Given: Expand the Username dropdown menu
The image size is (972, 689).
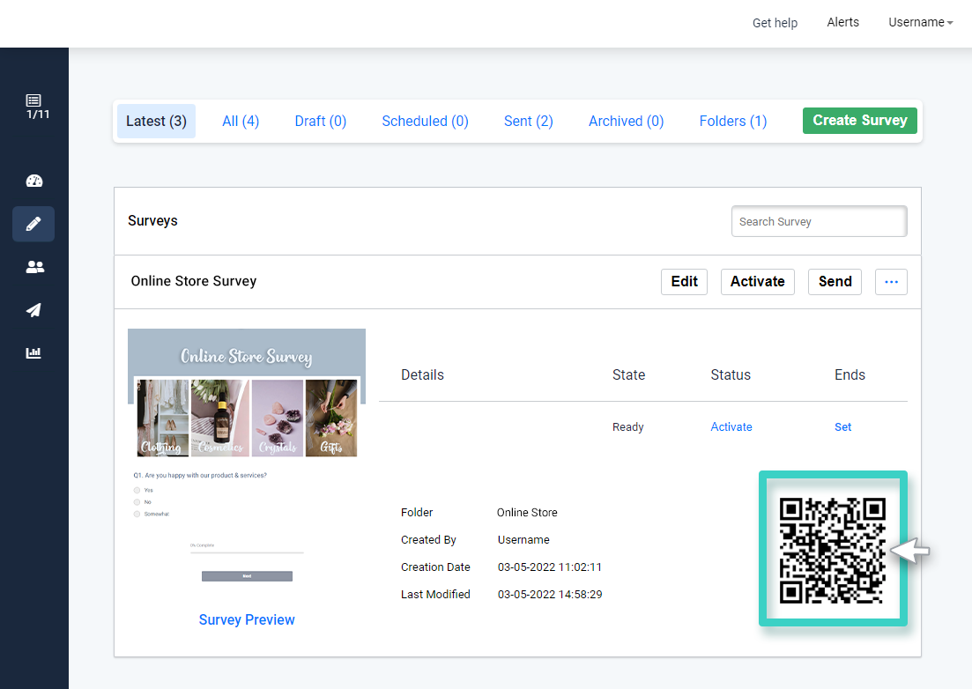Looking at the screenshot, I should (920, 22).
